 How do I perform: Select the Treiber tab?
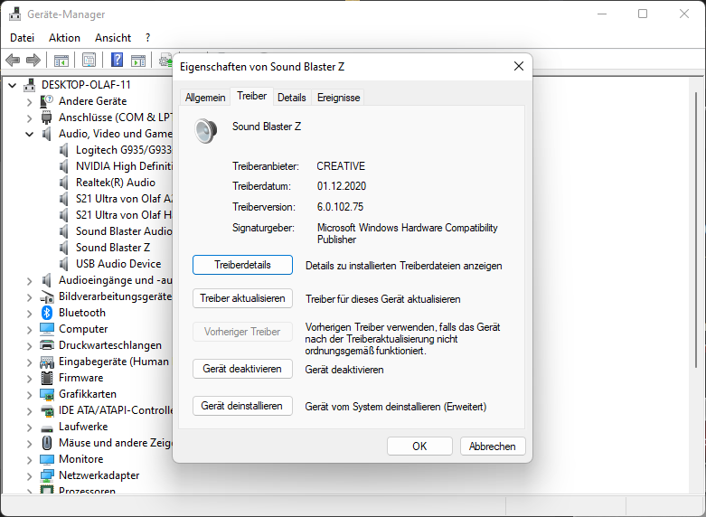click(251, 96)
